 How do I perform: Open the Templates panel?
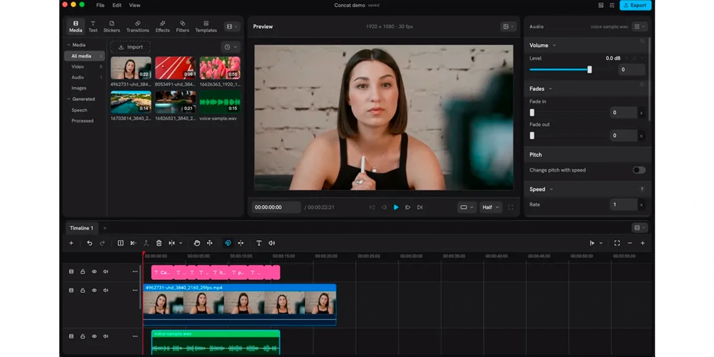206,26
